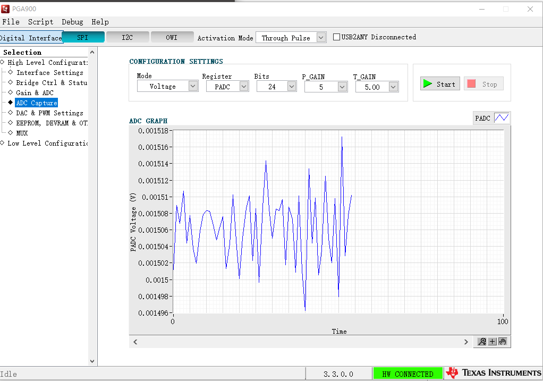Click graph scrollbar left arrow
543x381 pixels.
click(135, 342)
